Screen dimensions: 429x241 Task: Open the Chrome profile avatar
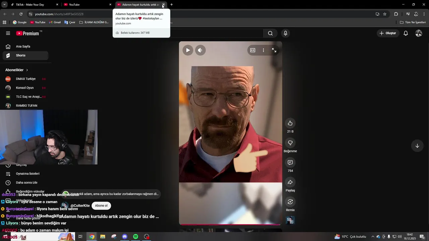(x=416, y=14)
